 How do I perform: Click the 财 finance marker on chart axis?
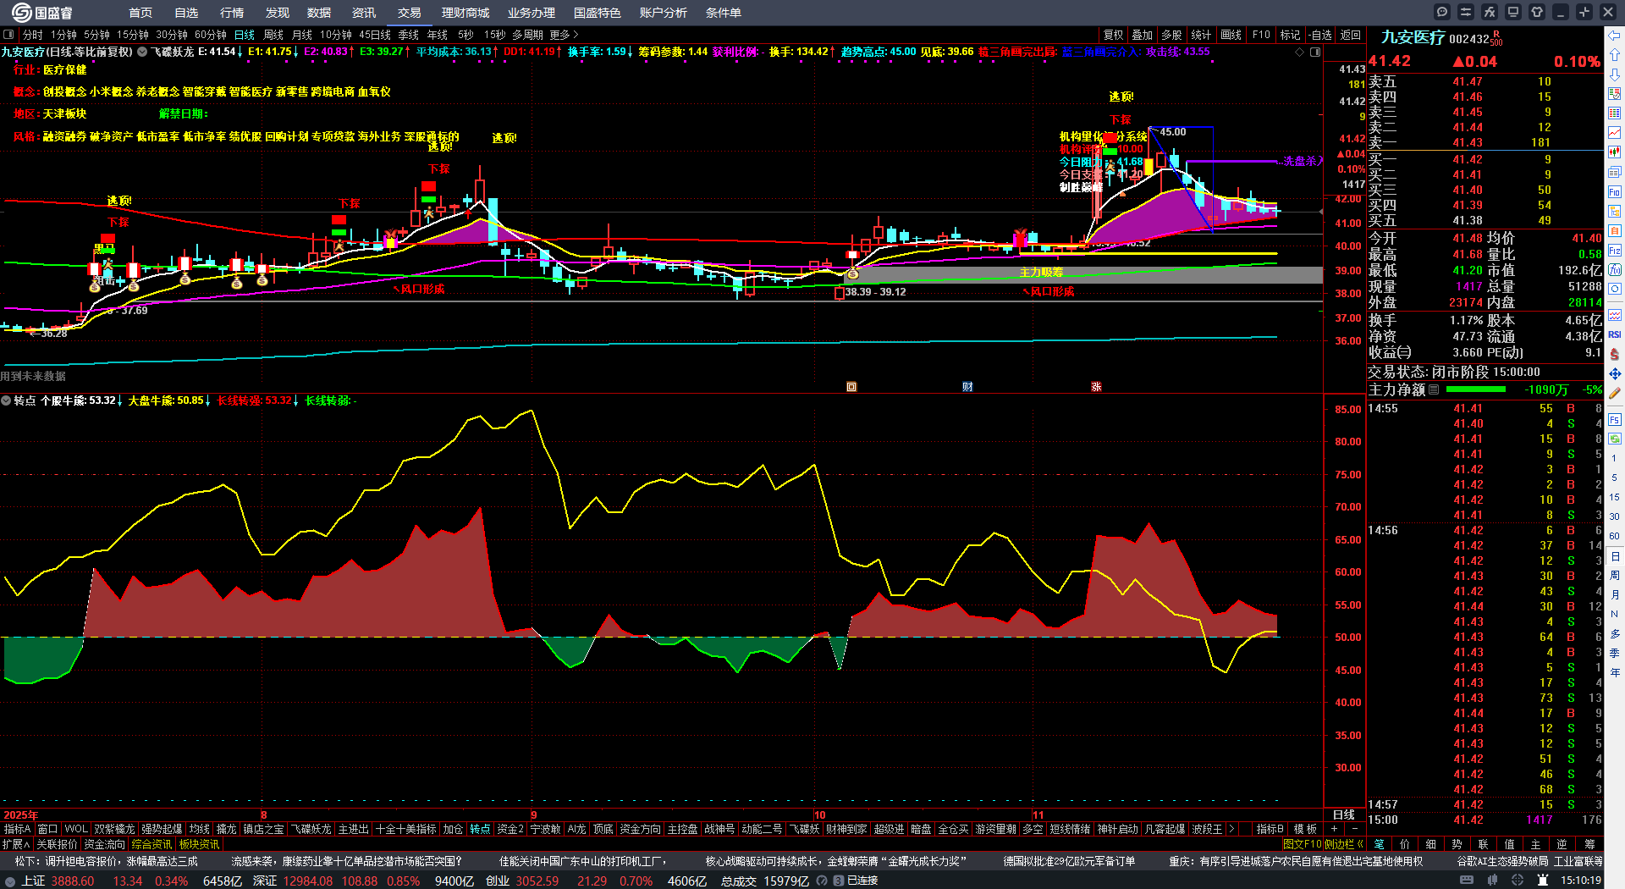[x=967, y=387]
